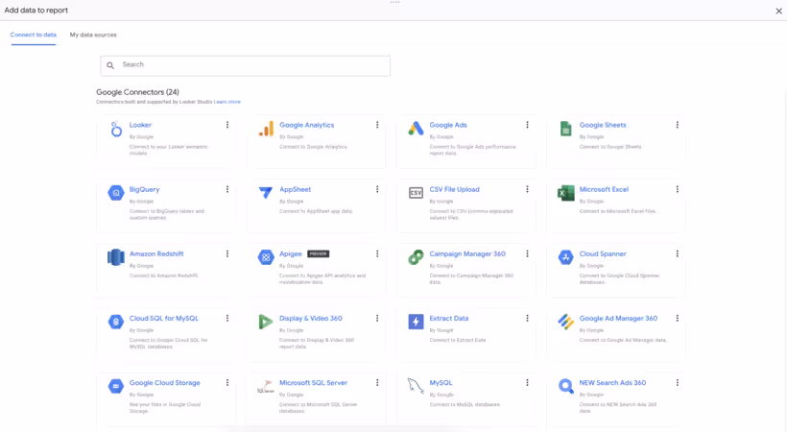Select the NEW Search Ads 360 icon

click(565, 386)
